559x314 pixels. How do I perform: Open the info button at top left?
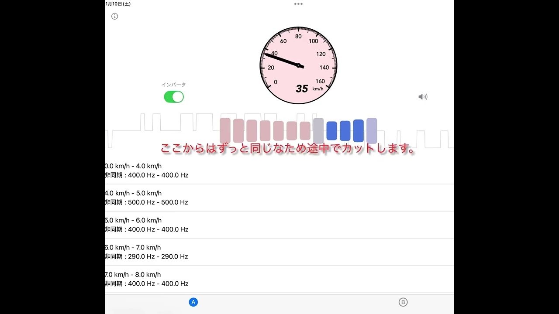click(x=114, y=16)
